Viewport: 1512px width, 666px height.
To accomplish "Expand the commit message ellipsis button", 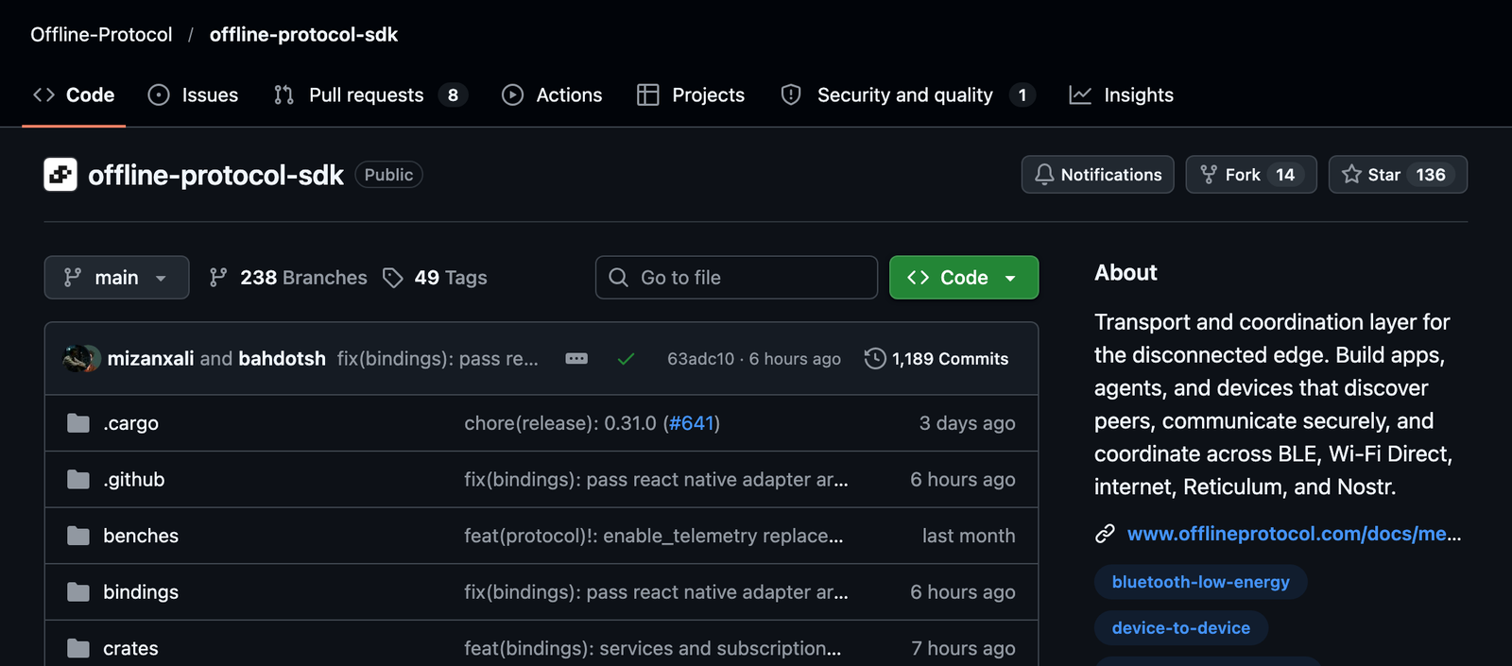I will tap(576, 359).
